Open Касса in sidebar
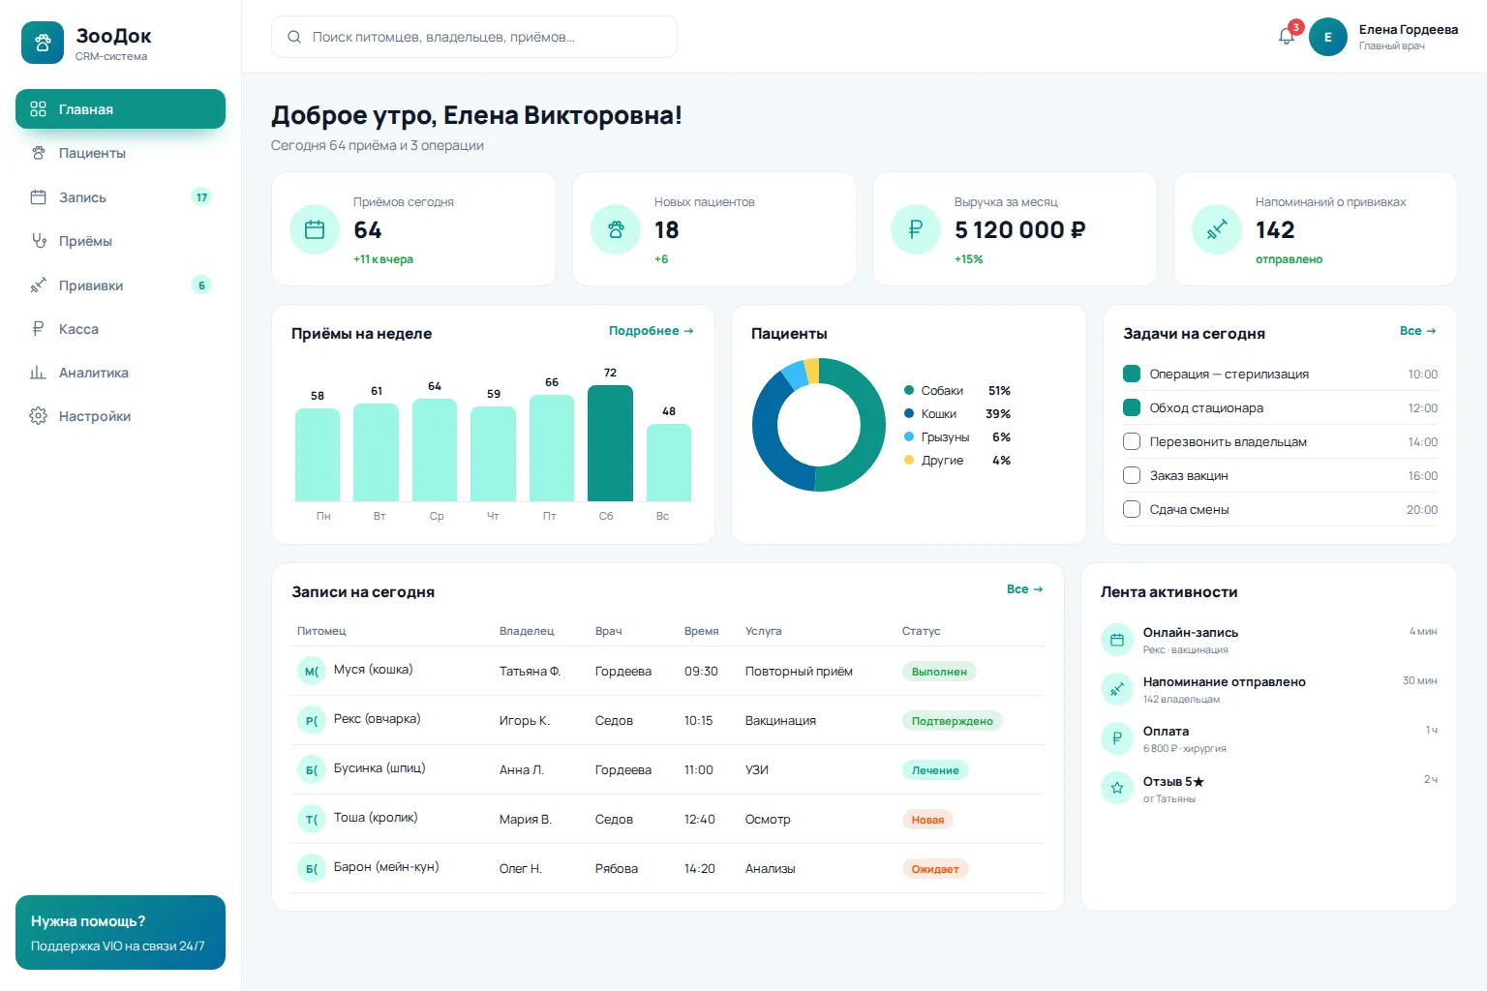This screenshot has width=1487, height=991. 120,329
